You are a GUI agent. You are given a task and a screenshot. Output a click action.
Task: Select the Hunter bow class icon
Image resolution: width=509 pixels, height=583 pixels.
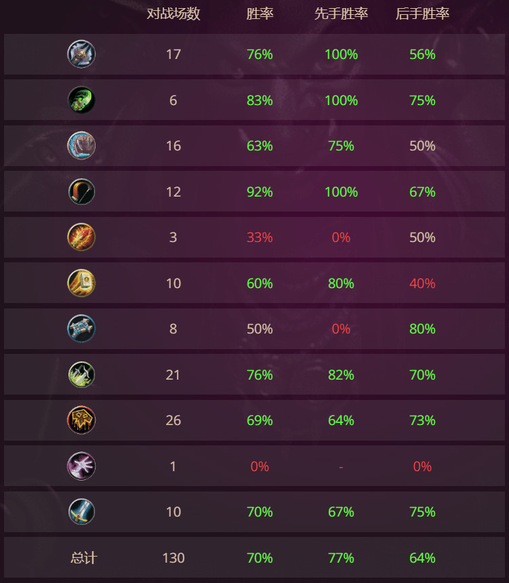(x=81, y=191)
